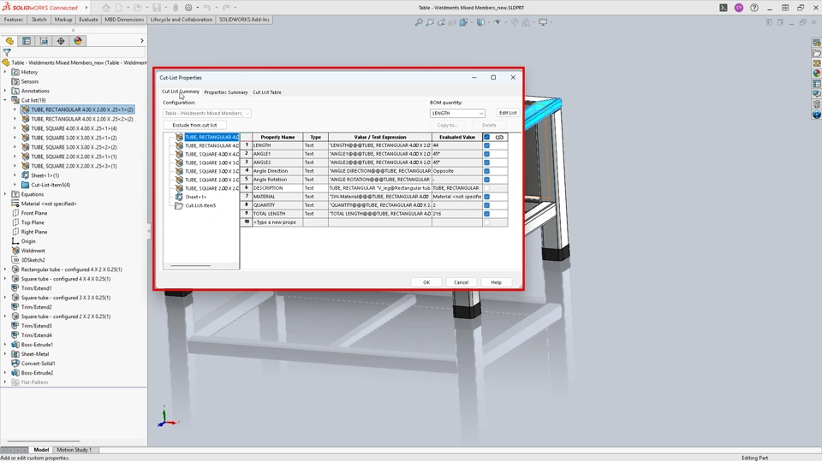Viewport: 822px width, 461px height.
Task: Click the link column header icon
Action: tap(499, 137)
